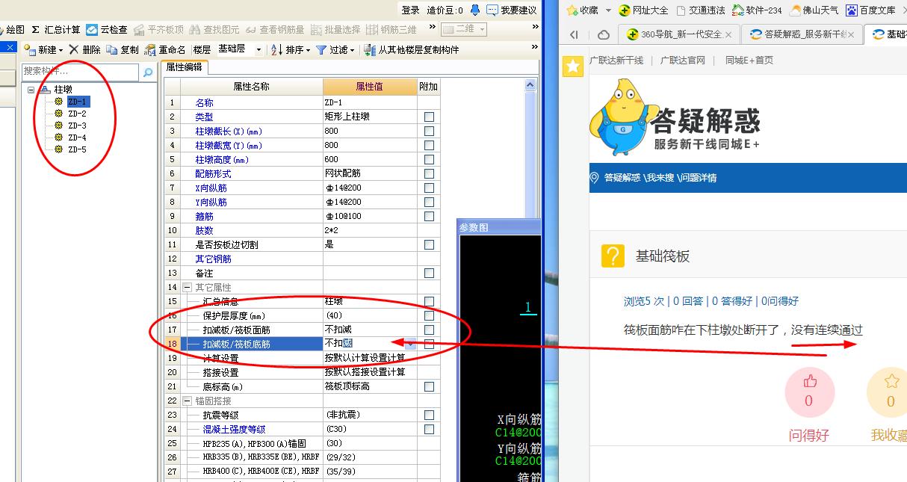Open 百度文库 bookmark
This screenshot has height=482, width=907.
(x=870, y=10)
